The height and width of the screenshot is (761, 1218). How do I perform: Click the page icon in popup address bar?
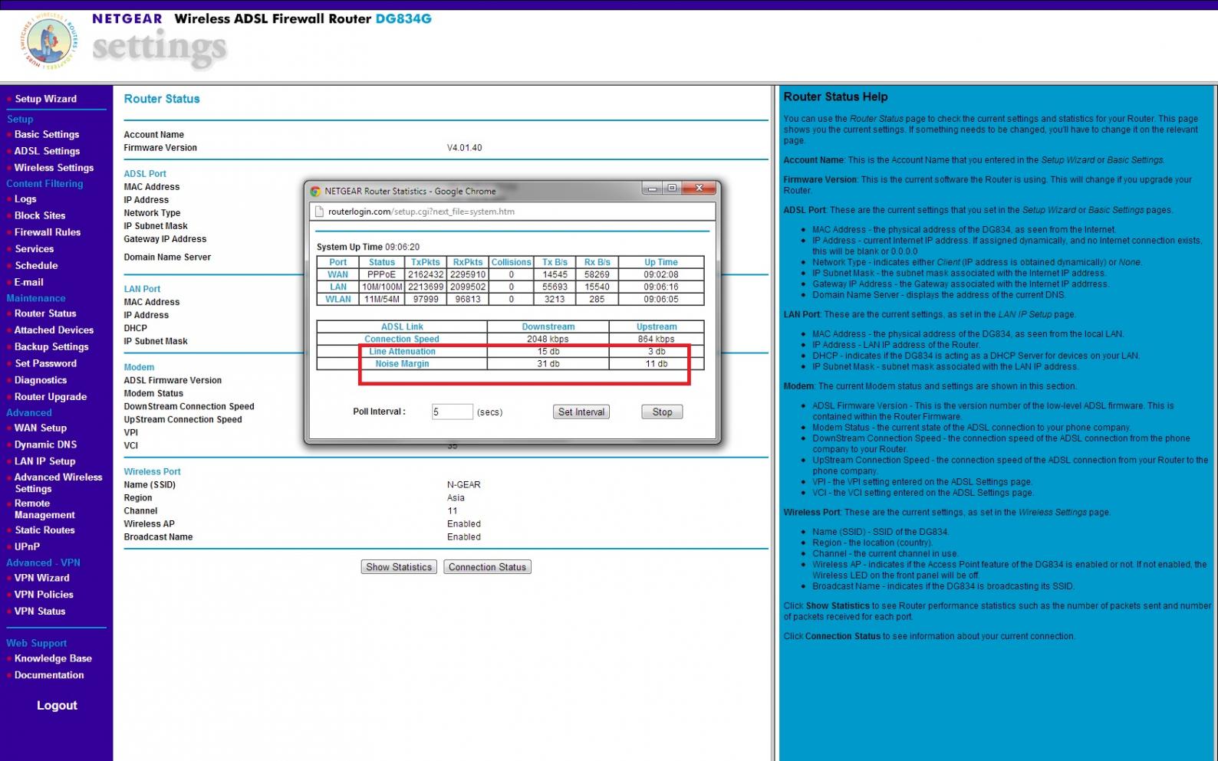click(320, 212)
